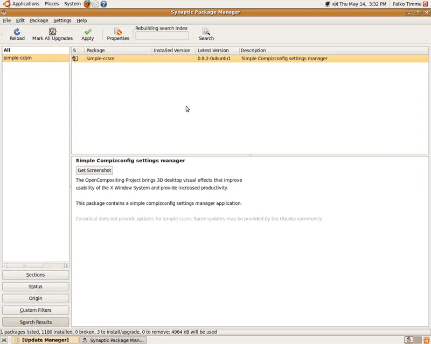Click the quick search input field

tap(162, 35)
